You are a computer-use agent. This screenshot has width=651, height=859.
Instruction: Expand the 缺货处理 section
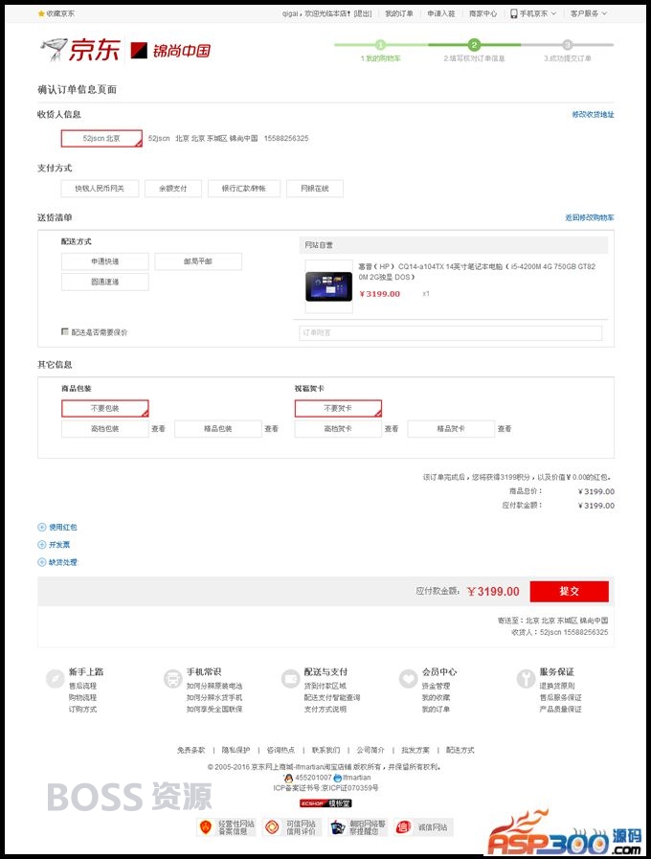point(57,562)
